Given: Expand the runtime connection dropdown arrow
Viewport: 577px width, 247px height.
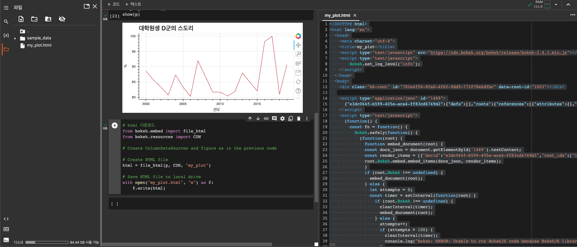Looking at the screenshot, I should pyautogui.click(x=556, y=5).
